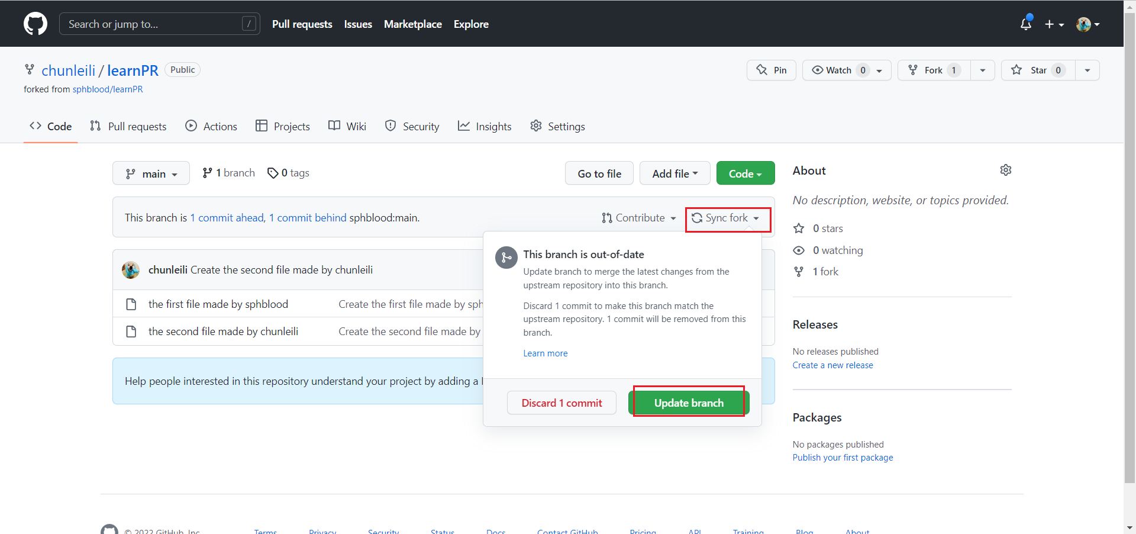
Task: Expand the Add file dropdown
Action: point(675,173)
